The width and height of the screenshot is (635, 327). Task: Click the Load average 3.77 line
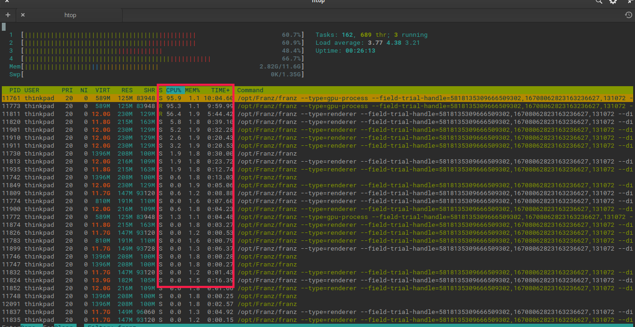(368, 43)
